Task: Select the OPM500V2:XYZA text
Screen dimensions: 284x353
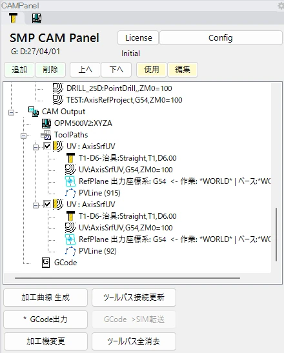Action: tap(83, 123)
